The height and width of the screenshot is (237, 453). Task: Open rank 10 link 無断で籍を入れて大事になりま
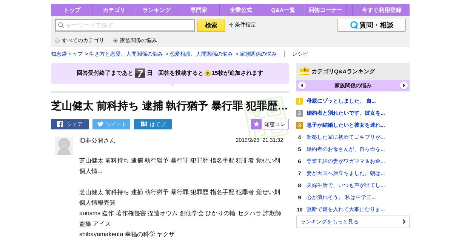[346, 209]
